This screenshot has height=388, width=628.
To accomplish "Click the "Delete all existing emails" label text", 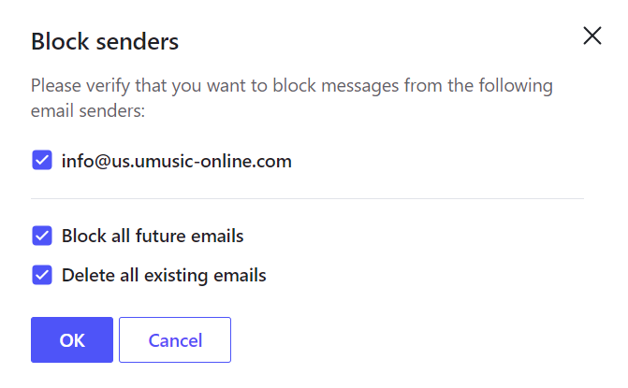I will [x=164, y=275].
